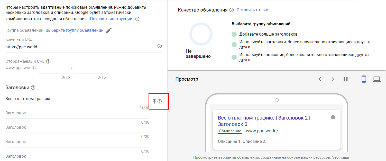Open help icon next to Качество объявления

(232, 10)
